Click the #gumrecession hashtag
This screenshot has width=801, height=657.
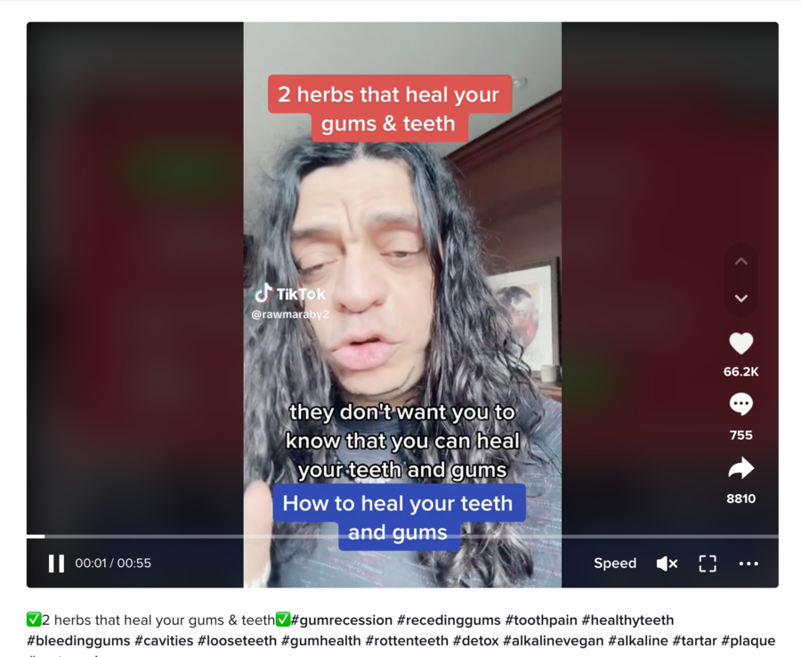click(341, 620)
